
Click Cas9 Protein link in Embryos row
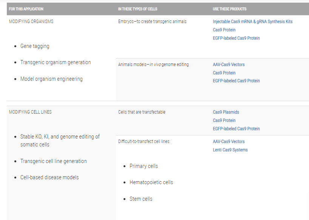click(224, 30)
